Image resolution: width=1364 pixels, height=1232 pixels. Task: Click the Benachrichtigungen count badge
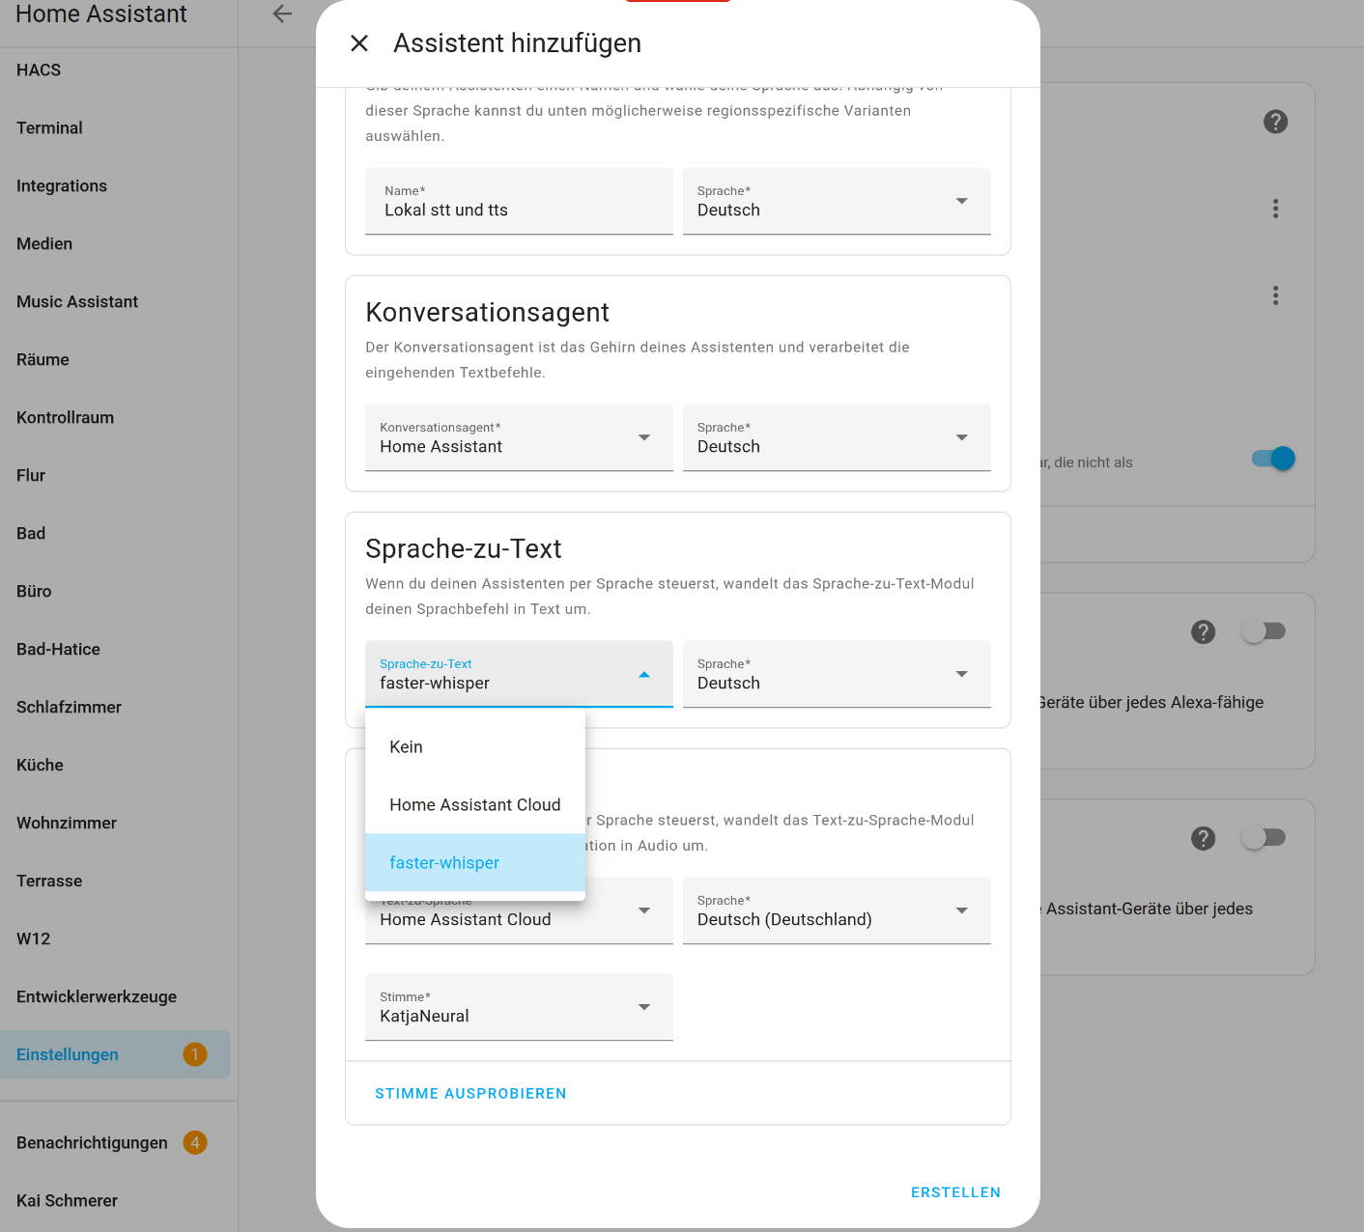click(194, 1143)
